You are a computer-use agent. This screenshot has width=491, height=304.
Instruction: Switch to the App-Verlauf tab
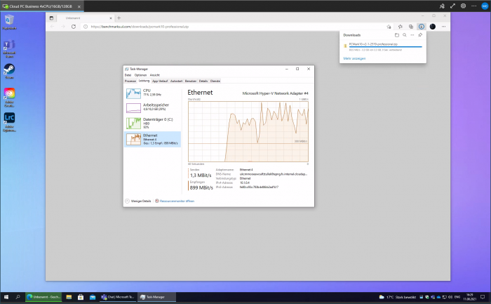160,81
